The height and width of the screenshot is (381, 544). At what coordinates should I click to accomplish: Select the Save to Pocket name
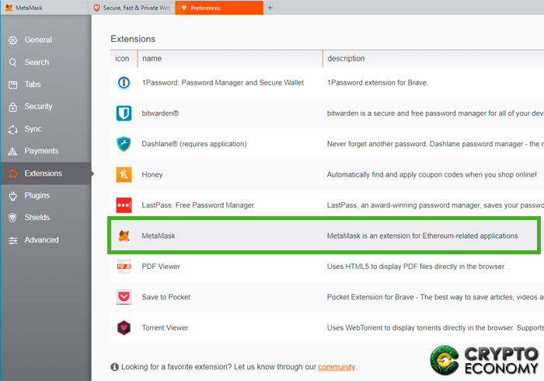(166, 297)
